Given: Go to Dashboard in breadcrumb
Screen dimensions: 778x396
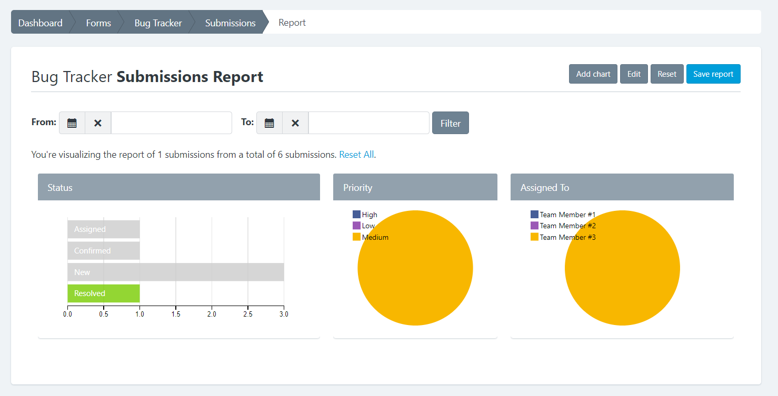Looking at the screenshot, I should (x=41, y=23).
